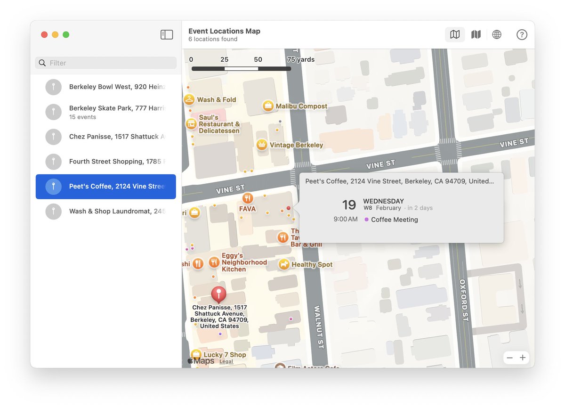Open the help question mark button
Viewport: 565px width, 408px height.
[522, 34]
